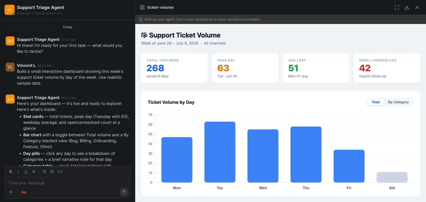Click the "Sat" axis label
Viewport: 426px width, 202px height.
(392, 188)
